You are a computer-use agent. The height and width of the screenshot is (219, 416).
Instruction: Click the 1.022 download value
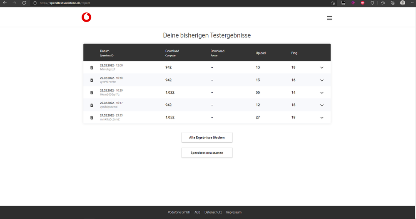point(170,92)
